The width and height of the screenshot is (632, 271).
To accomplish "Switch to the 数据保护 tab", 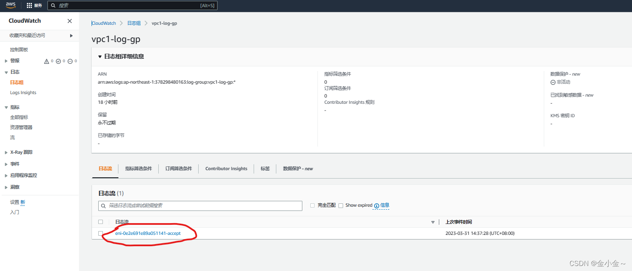I will 298,168.
